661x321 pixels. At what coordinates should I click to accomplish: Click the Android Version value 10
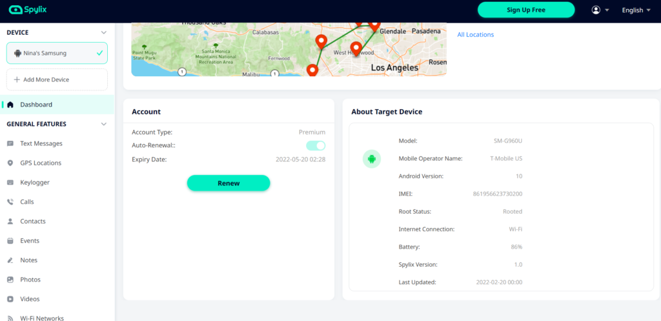[x=519, y=176]
